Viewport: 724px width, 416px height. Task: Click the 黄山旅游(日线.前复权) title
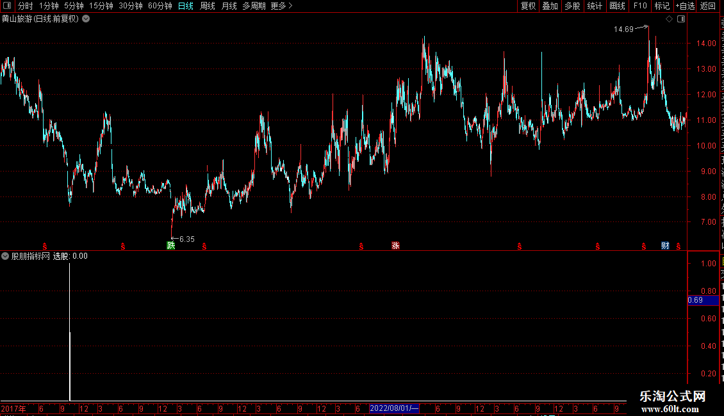(x=40, y=19)
